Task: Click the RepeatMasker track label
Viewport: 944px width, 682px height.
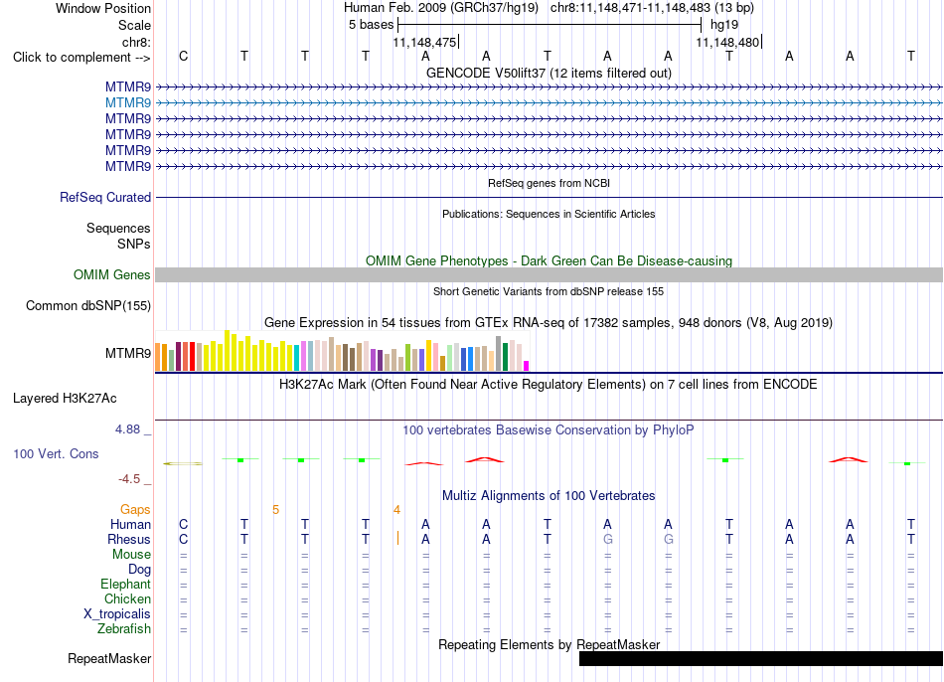Action: (x=109, y=659)
